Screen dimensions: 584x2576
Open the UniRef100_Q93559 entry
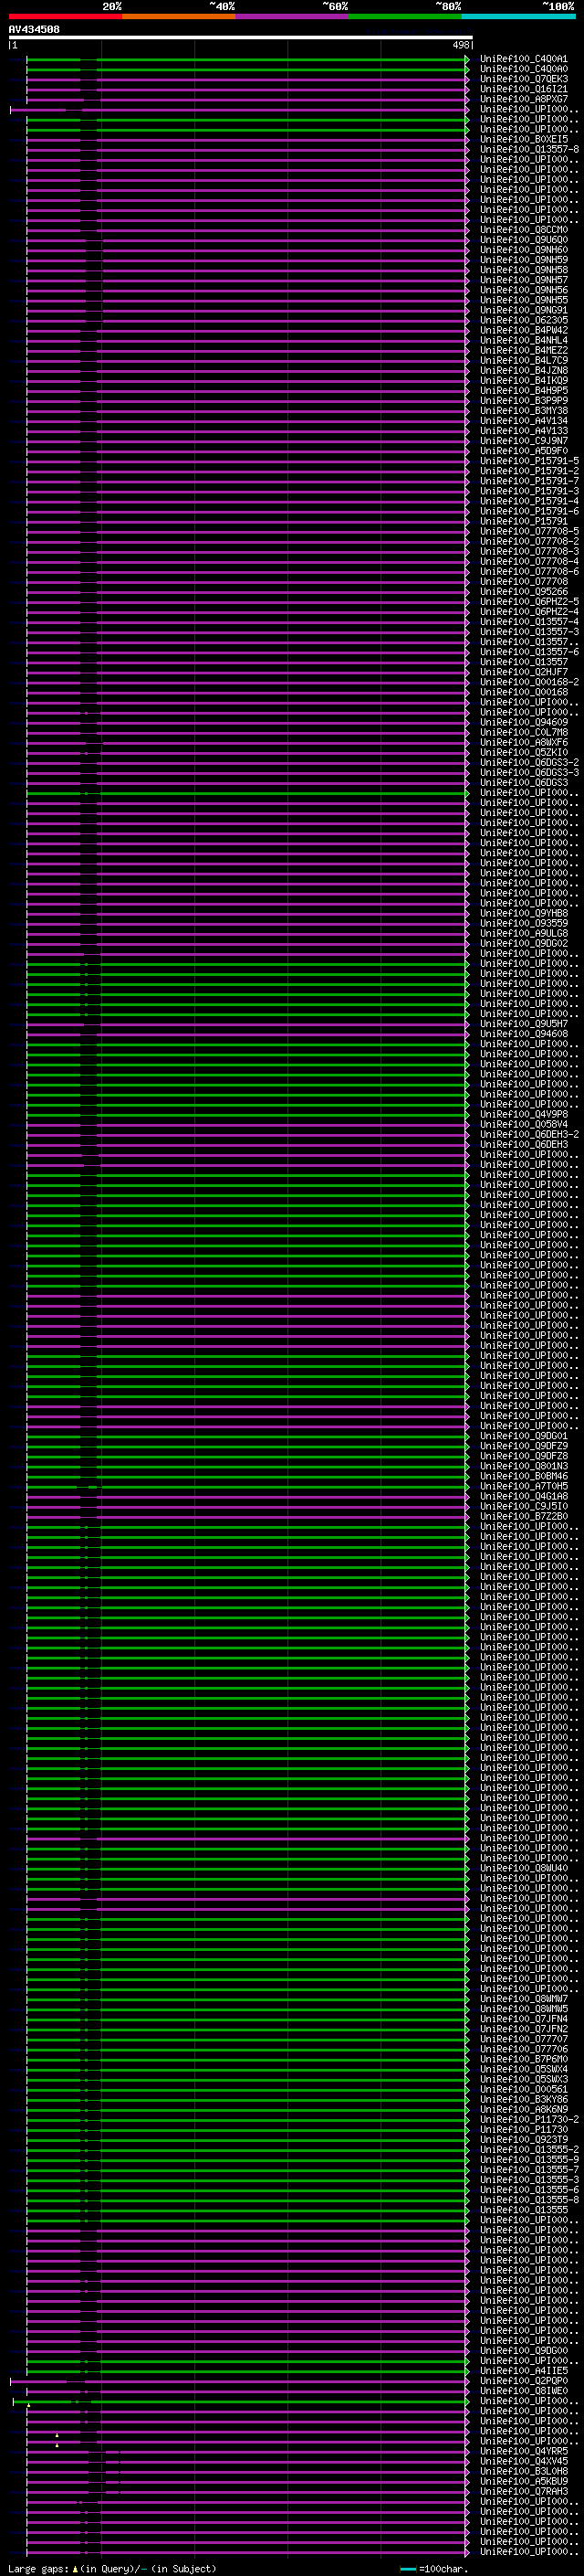[524, 923]
